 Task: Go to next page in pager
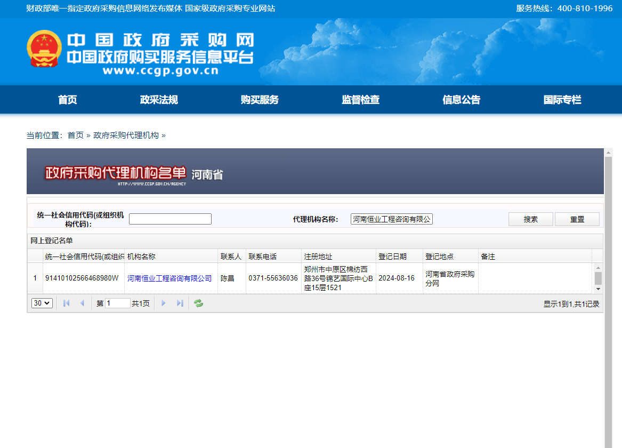164,303
